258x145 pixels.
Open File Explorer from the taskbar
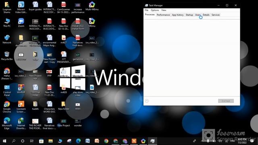(50, 141)
